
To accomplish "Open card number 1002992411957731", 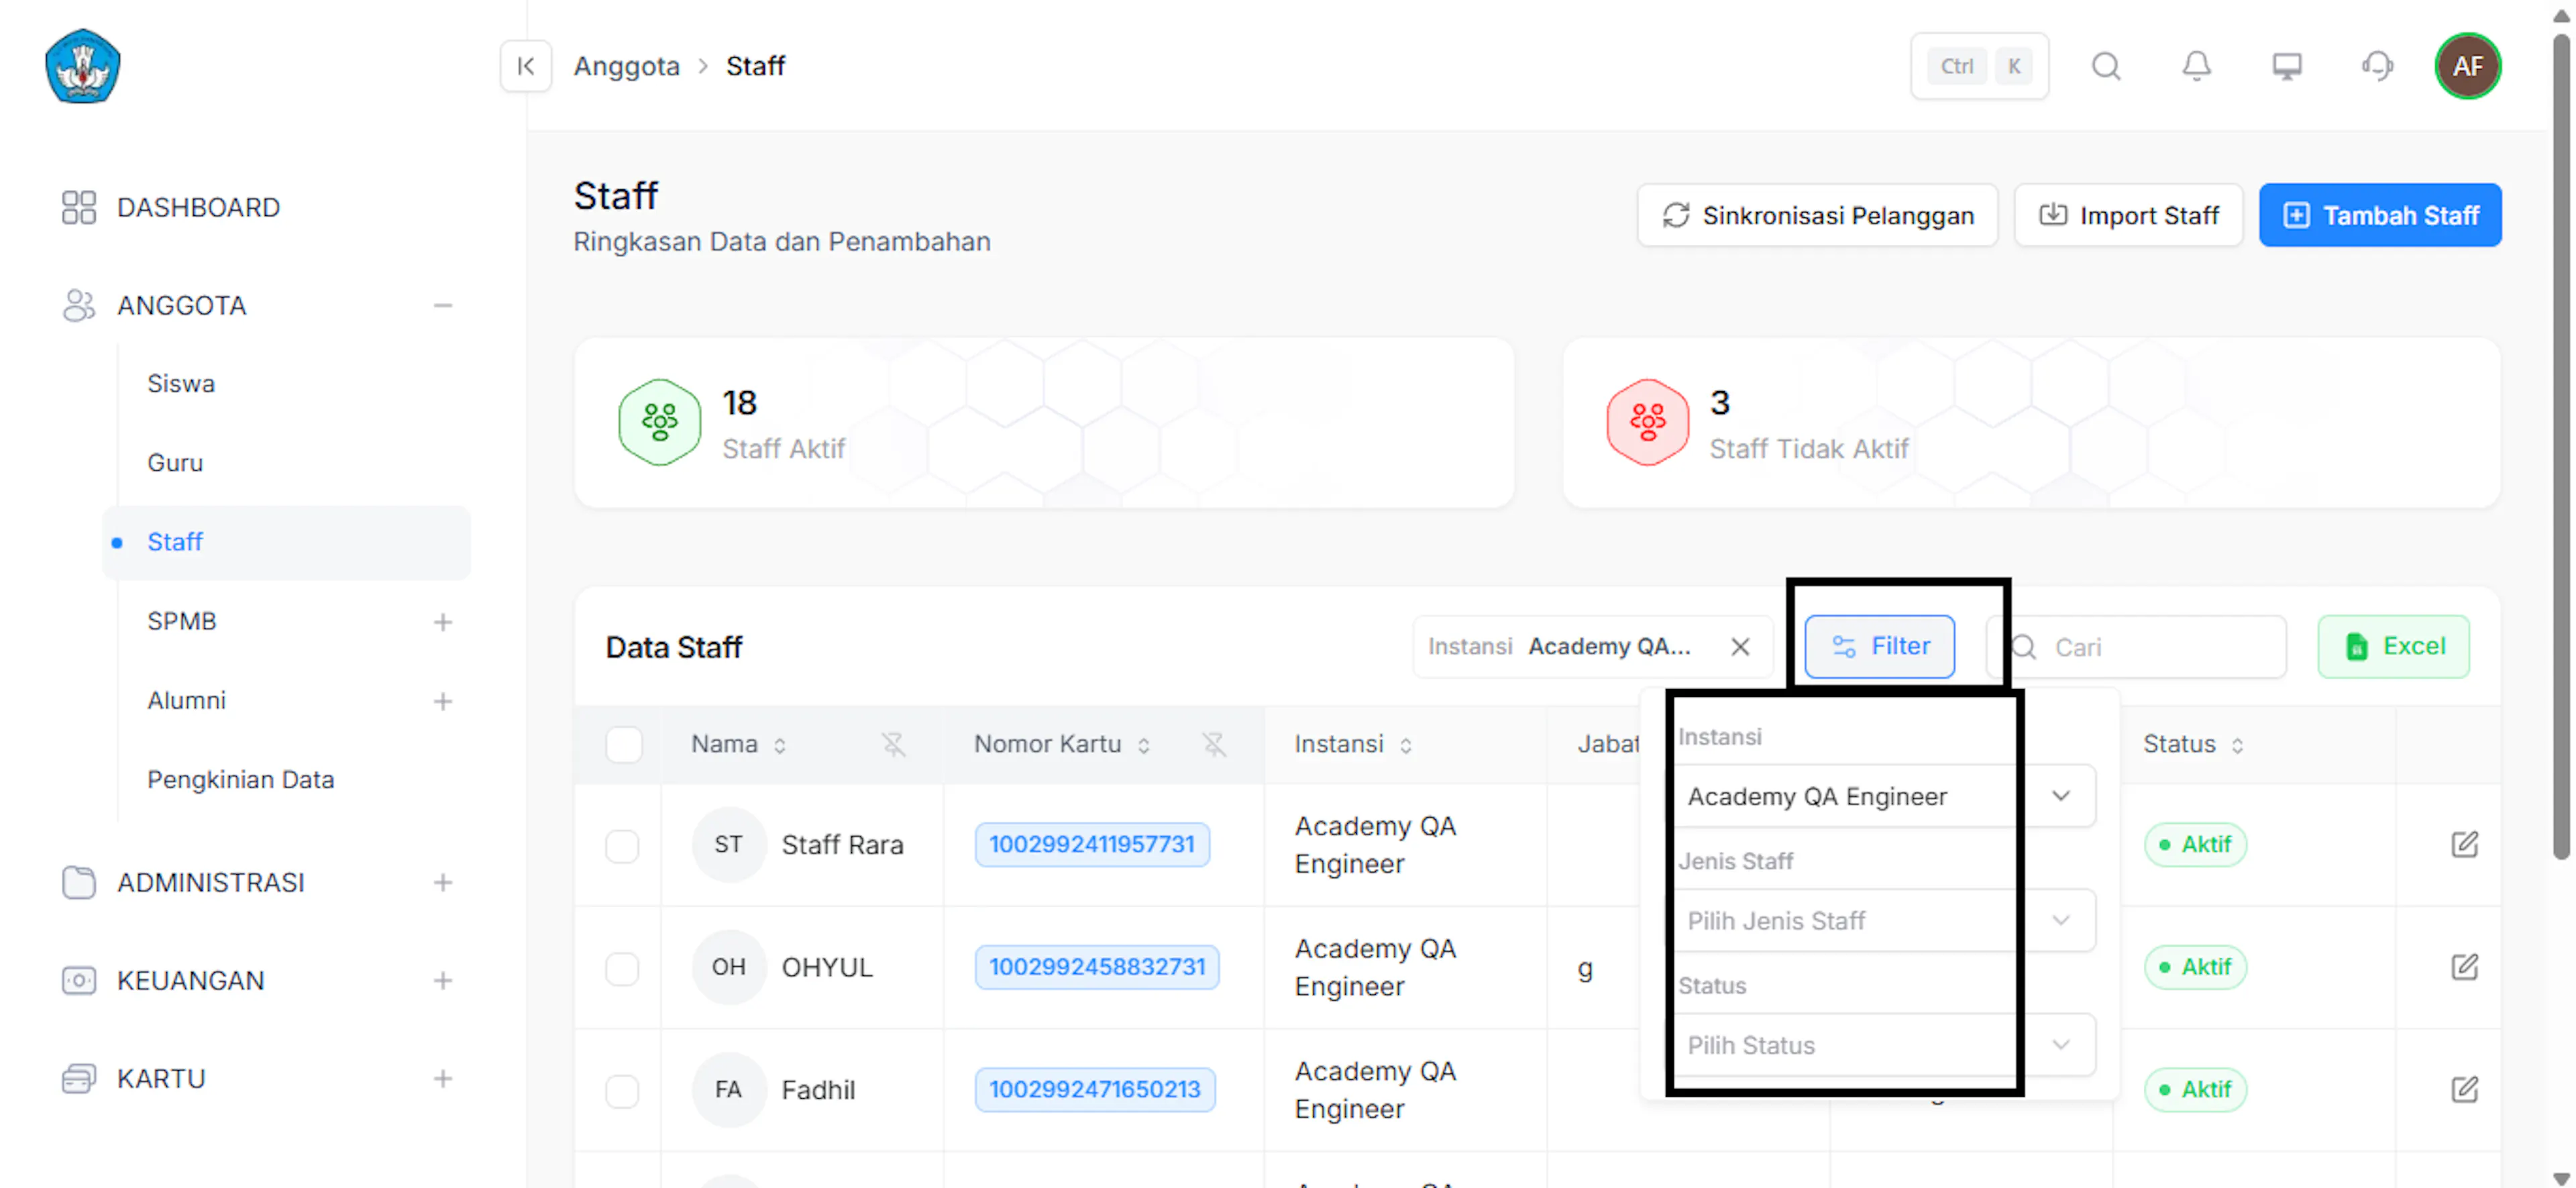I will 1092,844.
